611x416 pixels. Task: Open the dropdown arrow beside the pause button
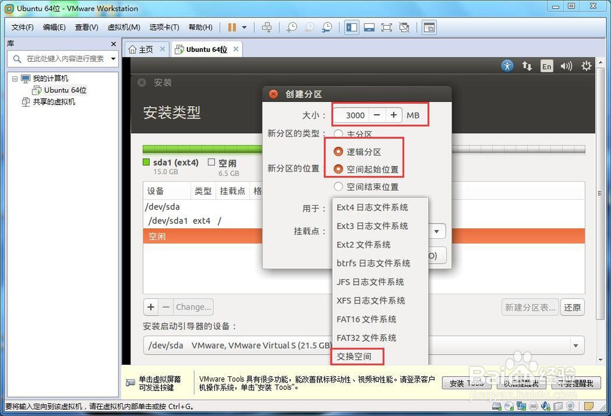(244, 27)
